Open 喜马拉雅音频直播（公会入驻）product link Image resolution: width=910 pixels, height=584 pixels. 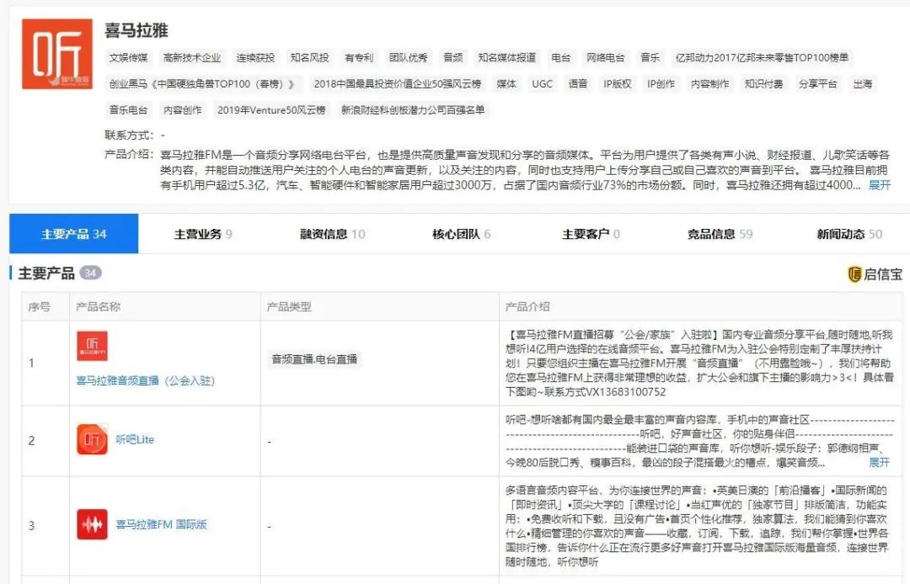point(146,380)
